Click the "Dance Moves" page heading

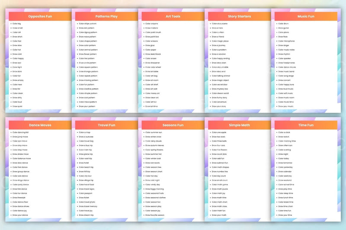pos(40,125)
